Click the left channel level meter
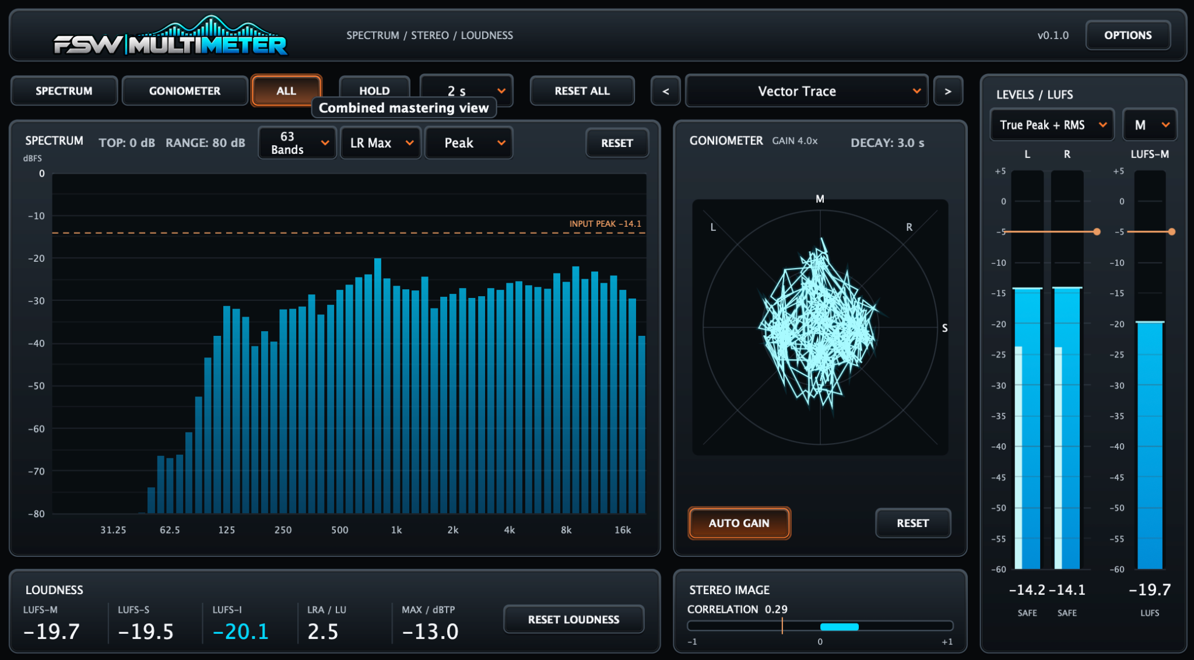The image size is (1194, 660). 1027,370
